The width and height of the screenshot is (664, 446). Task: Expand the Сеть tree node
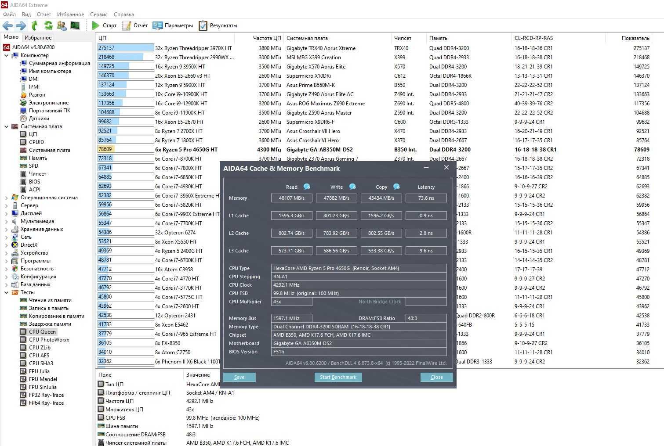6,237
